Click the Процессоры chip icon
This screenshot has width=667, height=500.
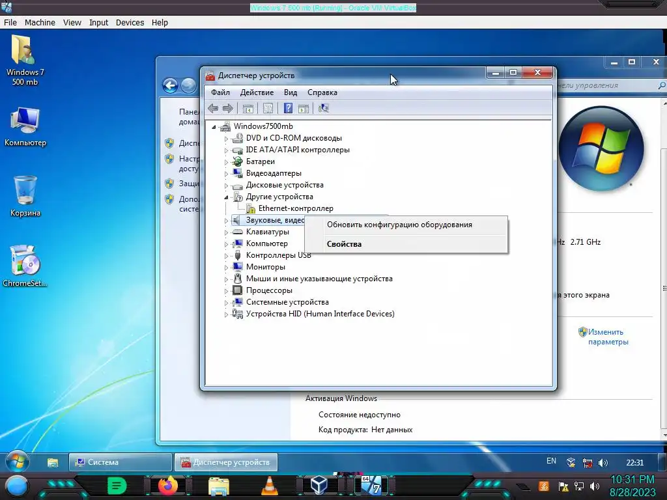(x=237, y=290)
